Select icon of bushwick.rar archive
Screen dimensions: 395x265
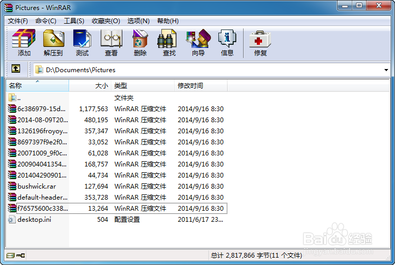point(12,186)
